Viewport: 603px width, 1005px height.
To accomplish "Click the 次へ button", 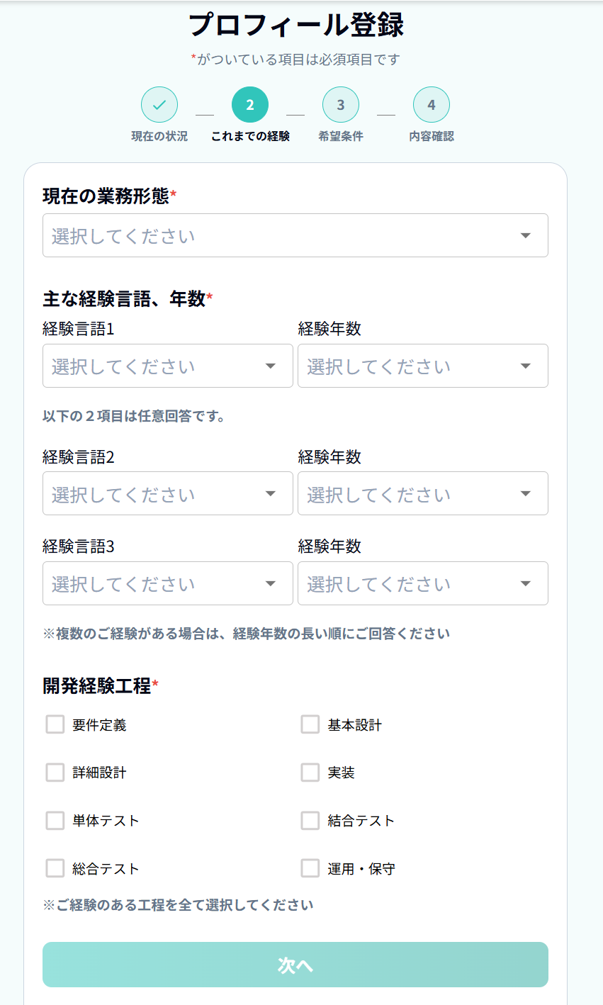I will [x=295, y=965].
